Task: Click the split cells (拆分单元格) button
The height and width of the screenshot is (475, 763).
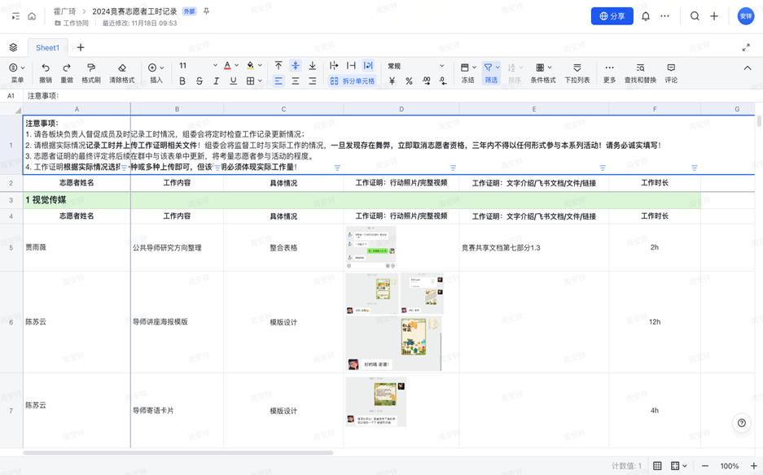Action: coord(353,81)
